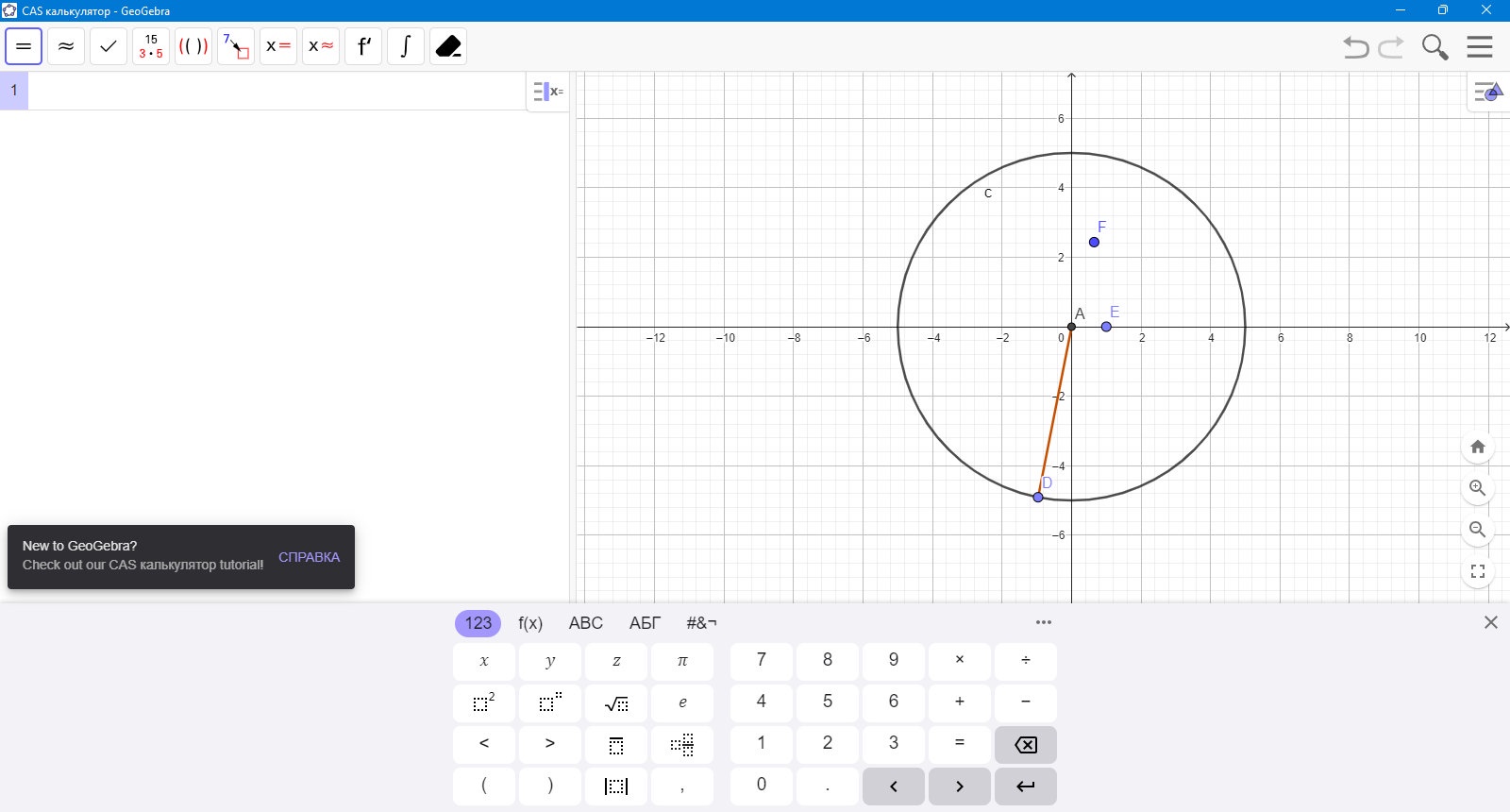Select the Substitute tool

236,46
